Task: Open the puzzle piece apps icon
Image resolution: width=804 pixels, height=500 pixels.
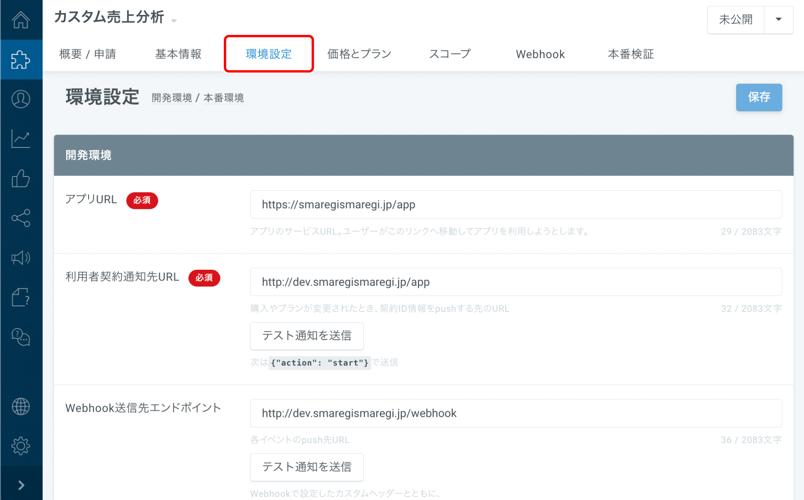Action: pos(21,60)
